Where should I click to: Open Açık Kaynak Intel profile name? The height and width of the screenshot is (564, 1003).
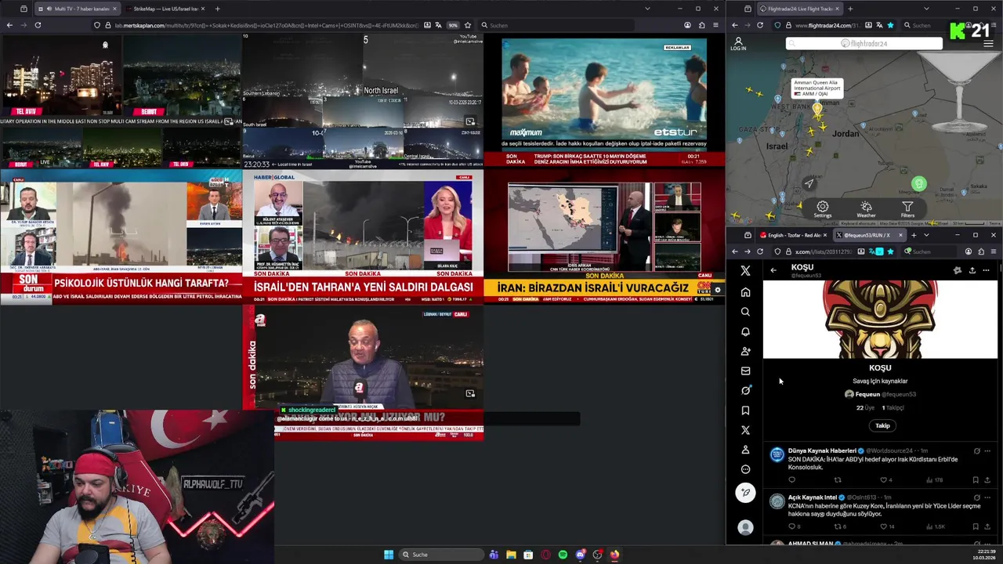tap(813, 497)
